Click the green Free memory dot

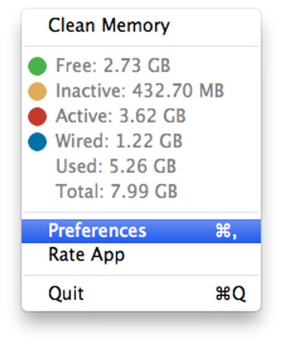click(x=37, y=67)
